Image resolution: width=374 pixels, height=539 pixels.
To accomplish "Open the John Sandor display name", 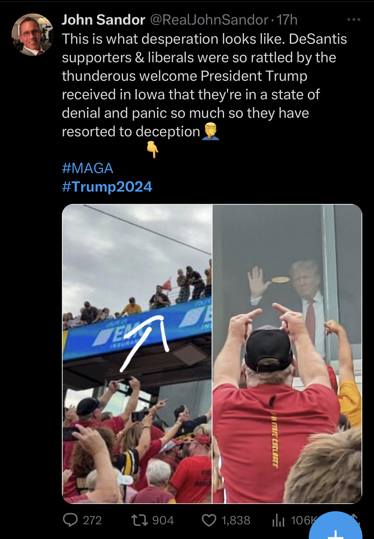I will (x=104, y=20).
